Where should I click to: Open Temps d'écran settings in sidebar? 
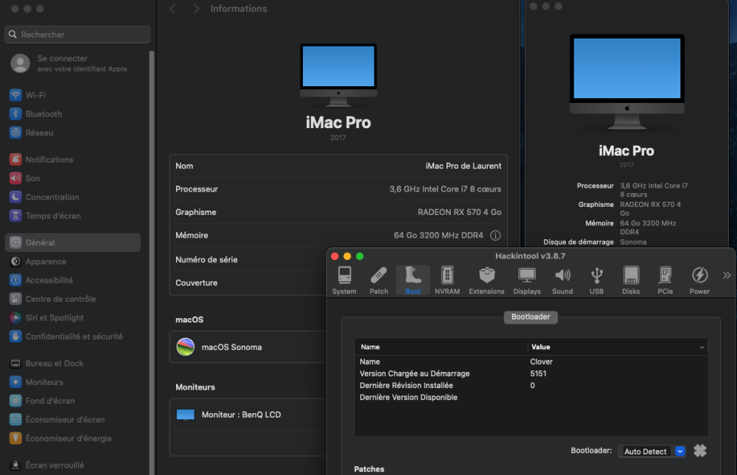pos(73,216)
